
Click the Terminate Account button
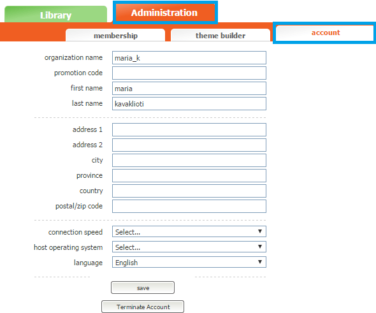pyautogui.click(x=143, y=307)
